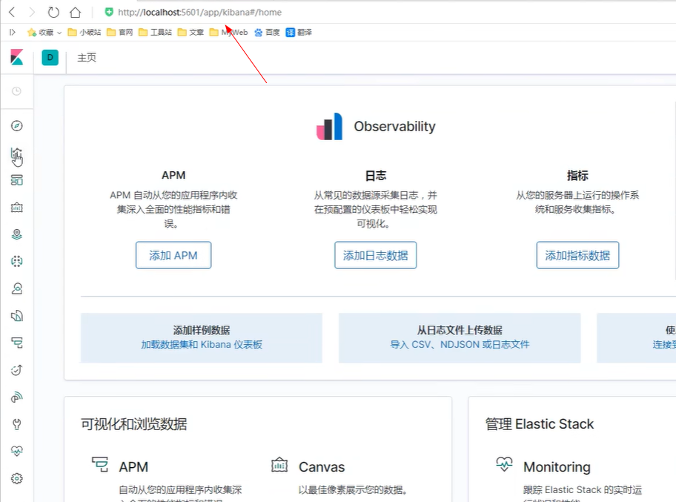Click the 添加样例数据 heading
Image resolution: width=676 pixels, height=502 pixels.
tap(202, 331)
